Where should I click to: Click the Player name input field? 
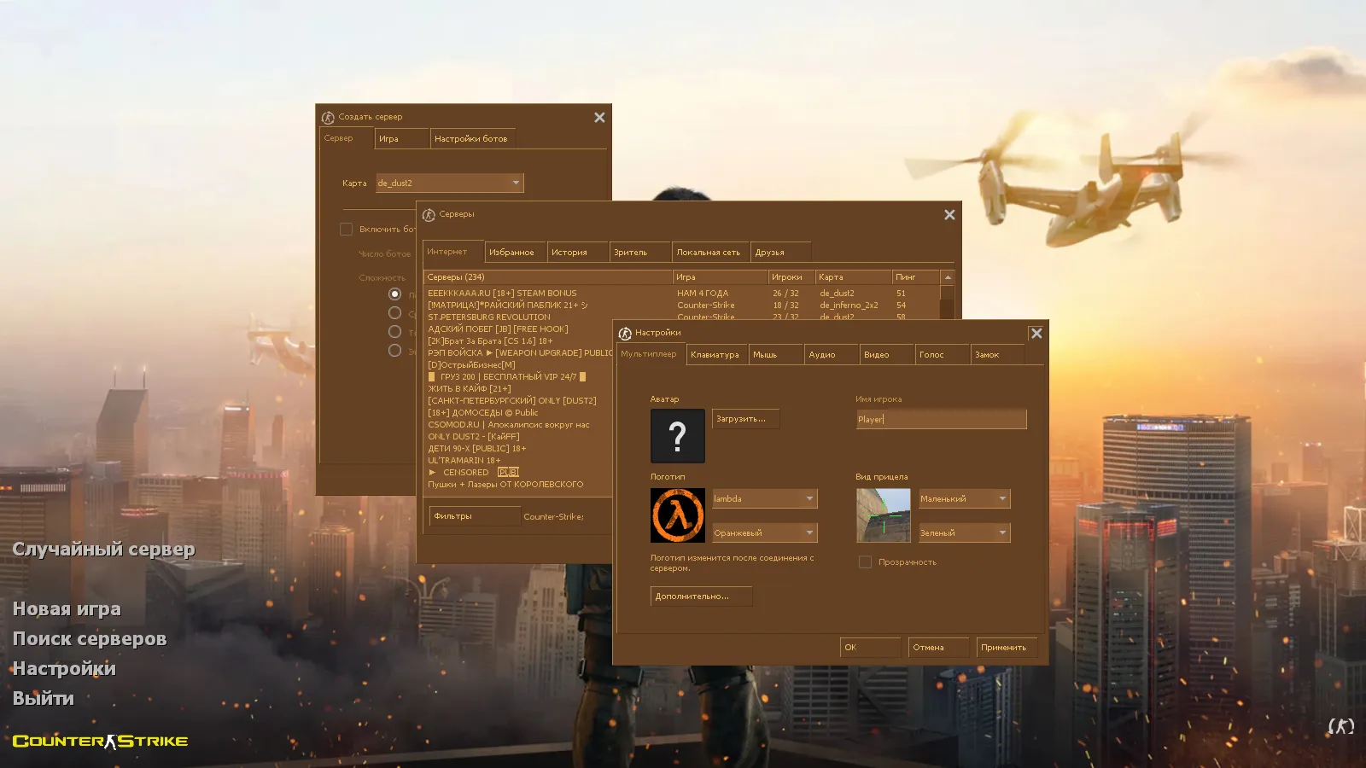coord(939,419)
